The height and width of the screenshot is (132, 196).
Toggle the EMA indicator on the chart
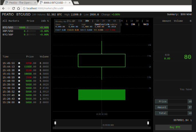[133, 25]
